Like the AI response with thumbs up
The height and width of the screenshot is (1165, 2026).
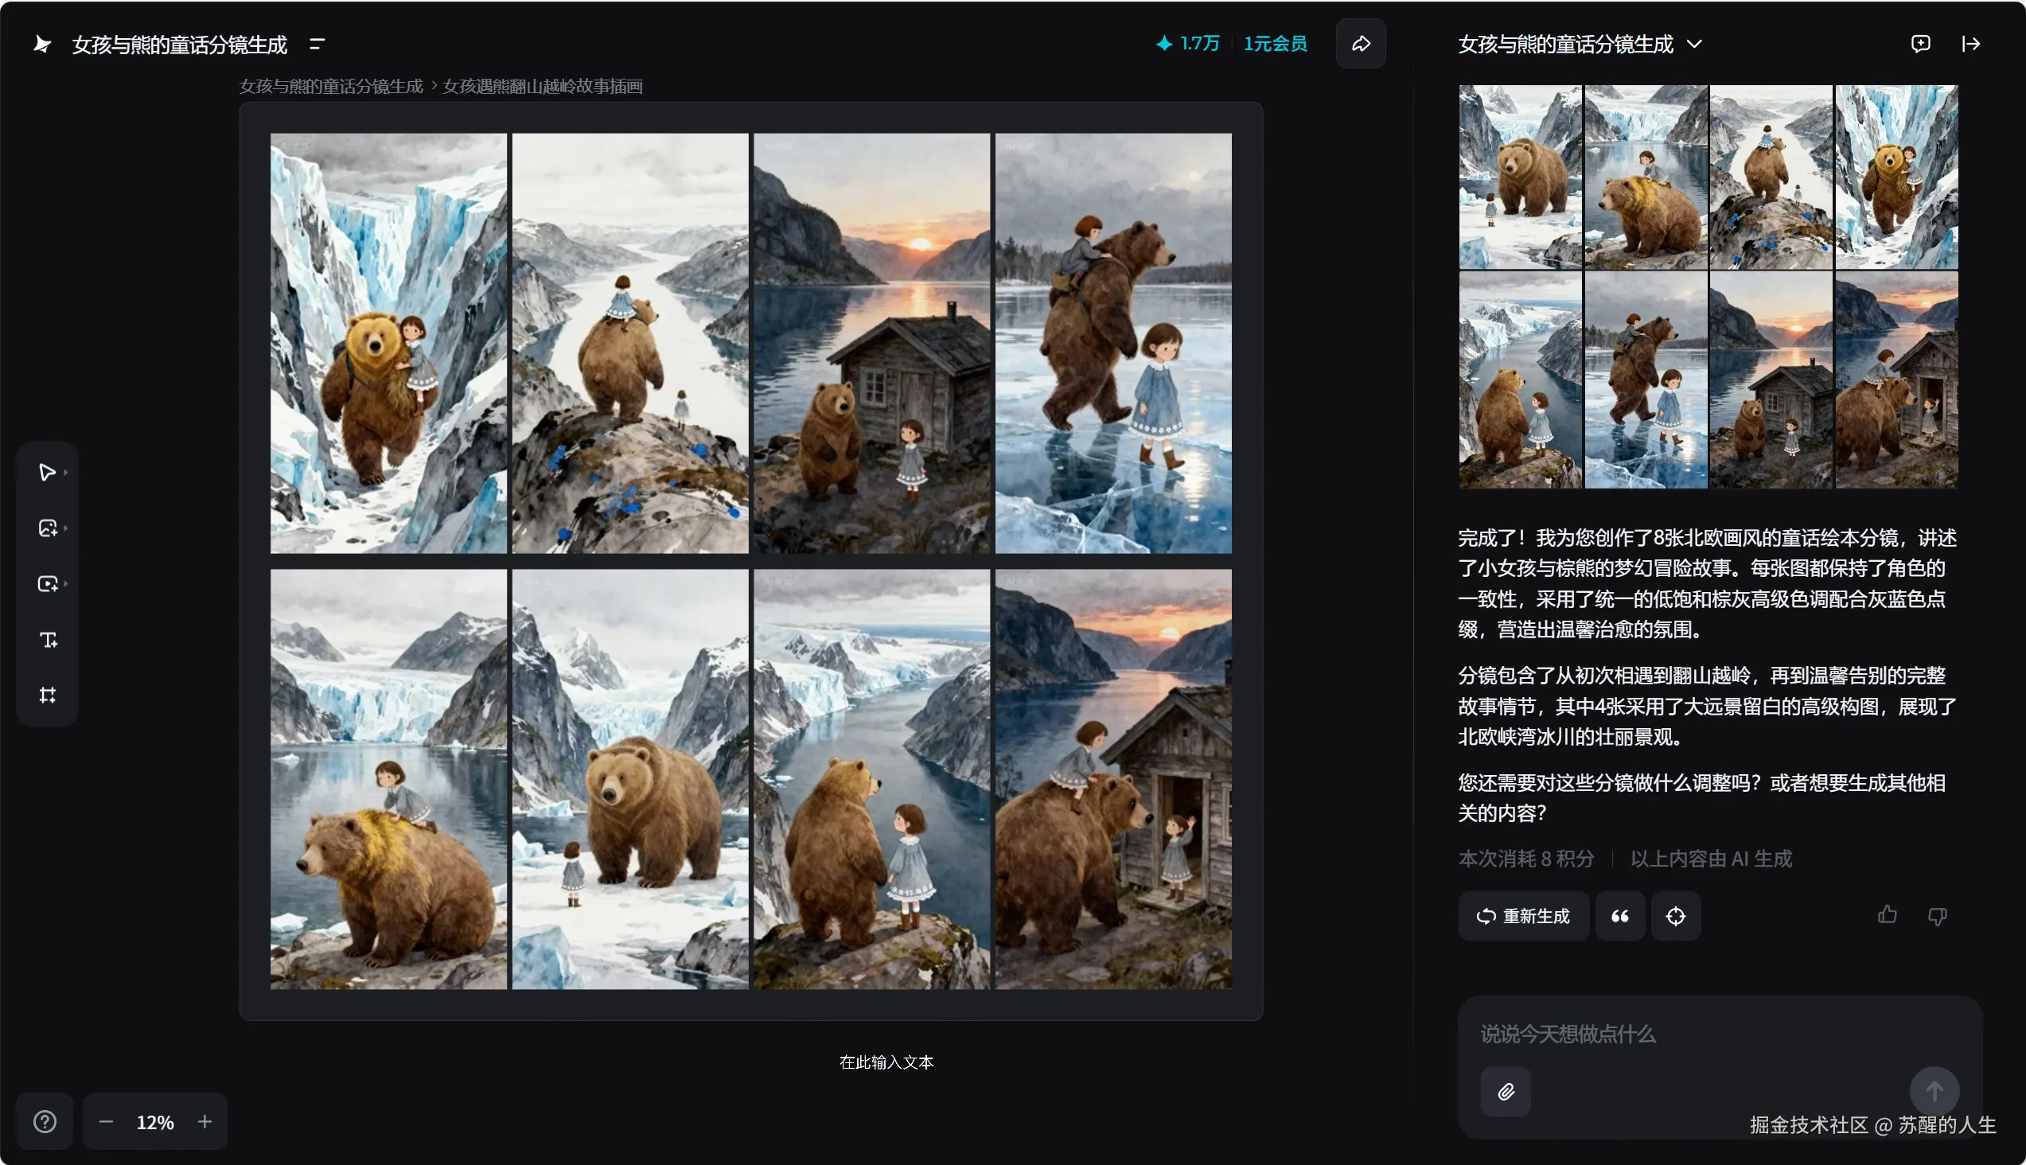(x=1887, y=914)
